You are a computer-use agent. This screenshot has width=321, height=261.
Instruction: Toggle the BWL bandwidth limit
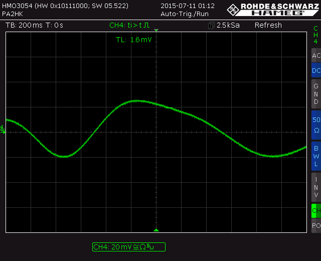(x=315, y=156)
